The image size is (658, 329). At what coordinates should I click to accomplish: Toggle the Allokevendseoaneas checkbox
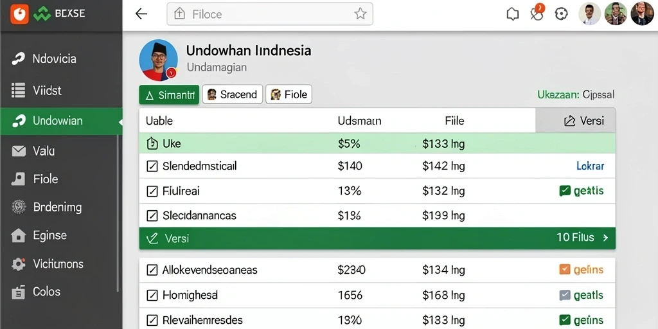tap(152, 270)
